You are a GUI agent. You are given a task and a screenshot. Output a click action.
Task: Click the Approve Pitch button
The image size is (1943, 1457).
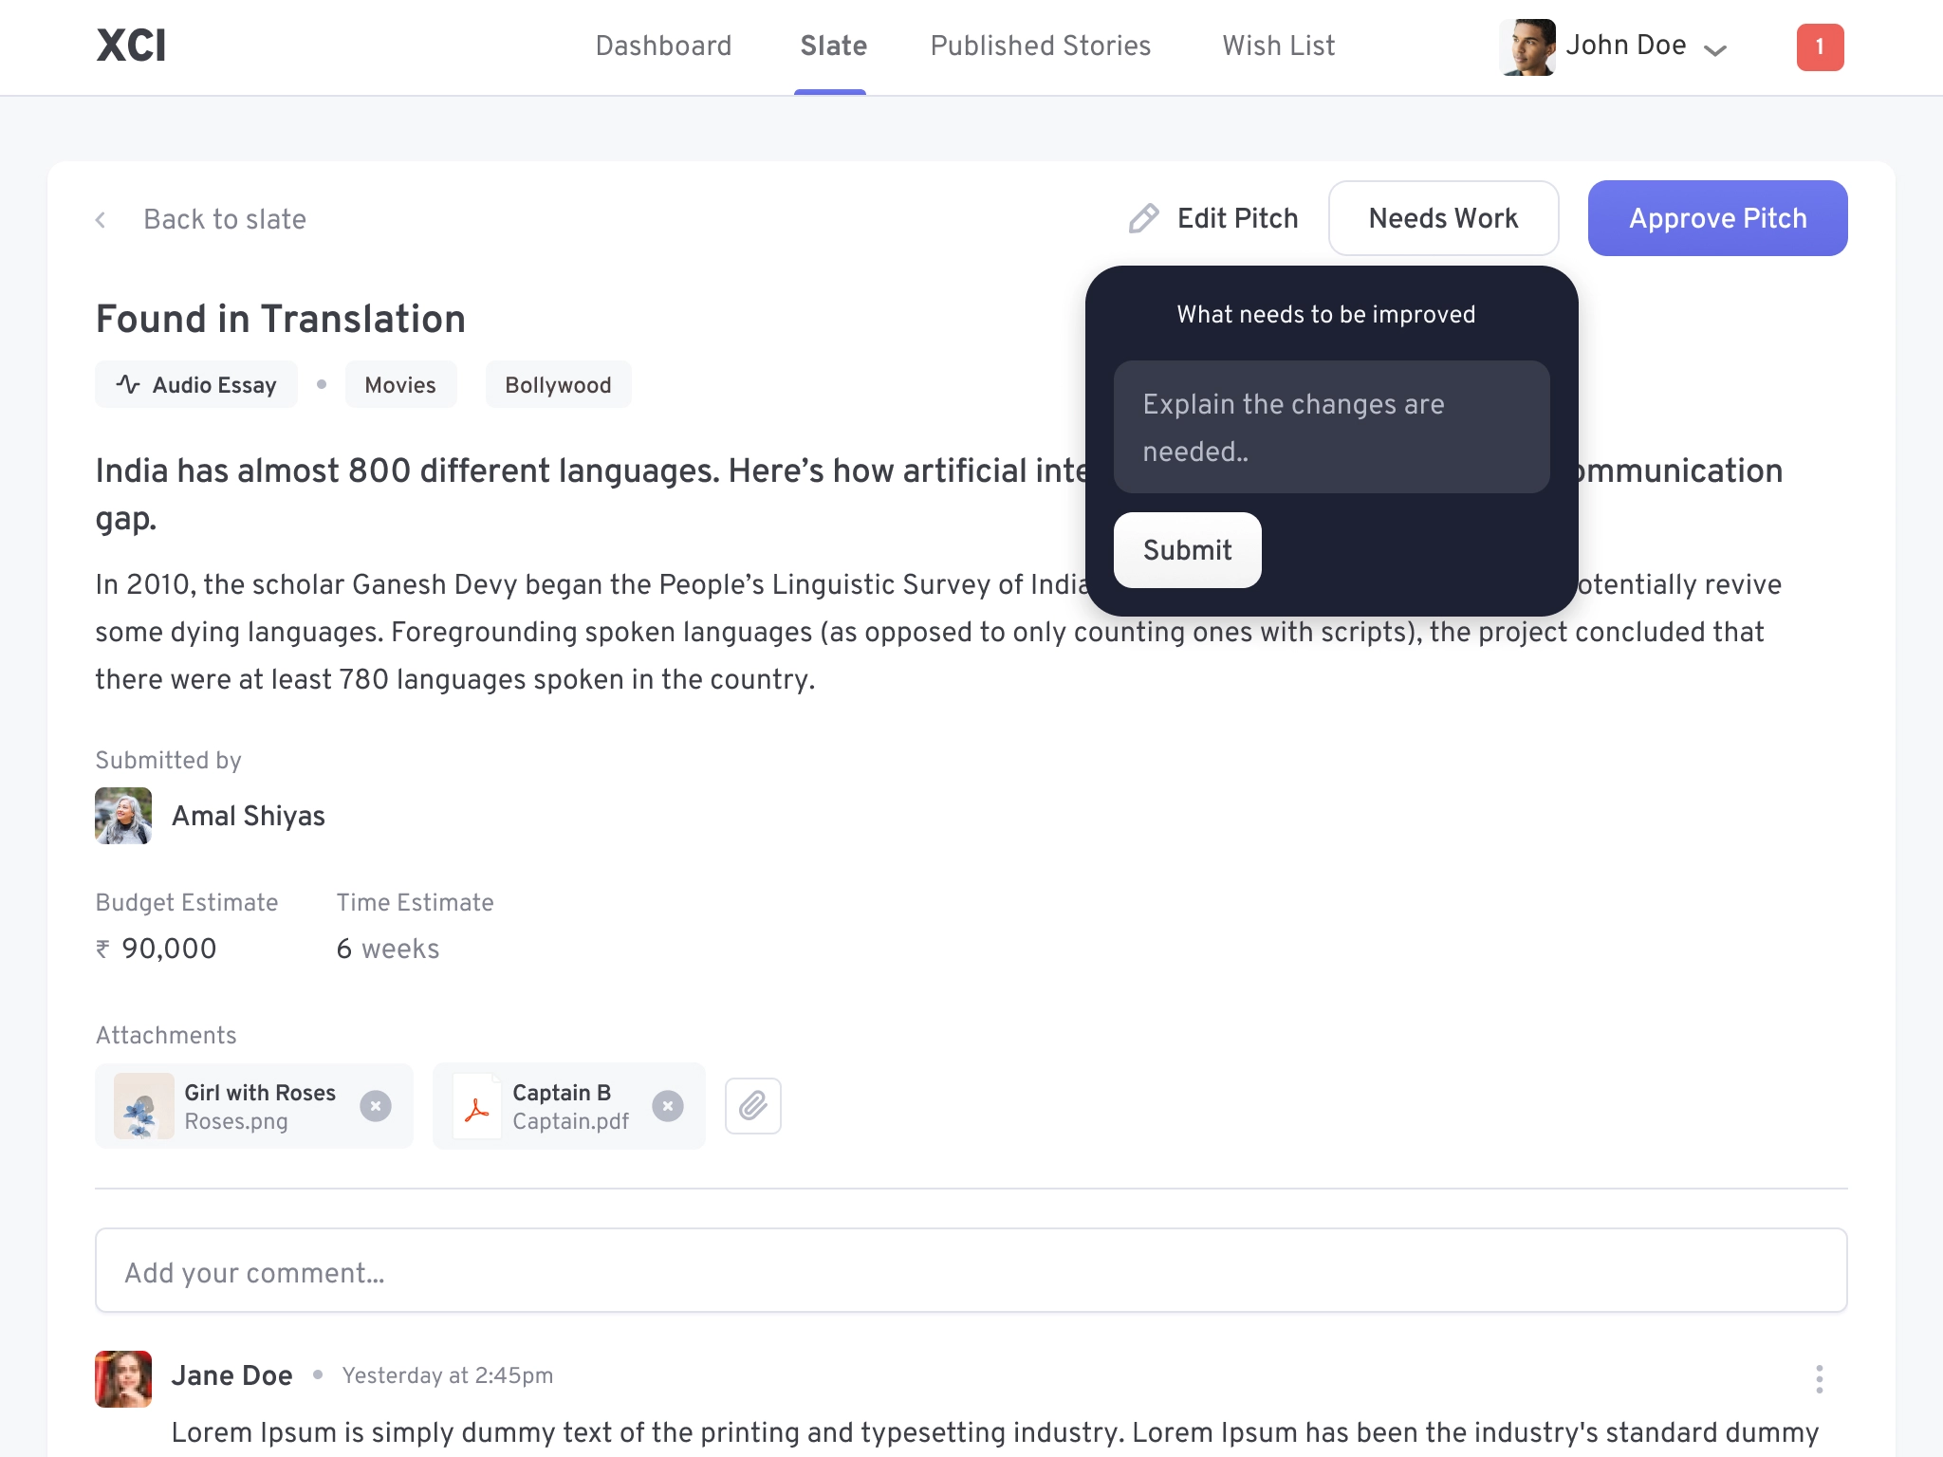pyautogui.click(x=1718, y=217)
